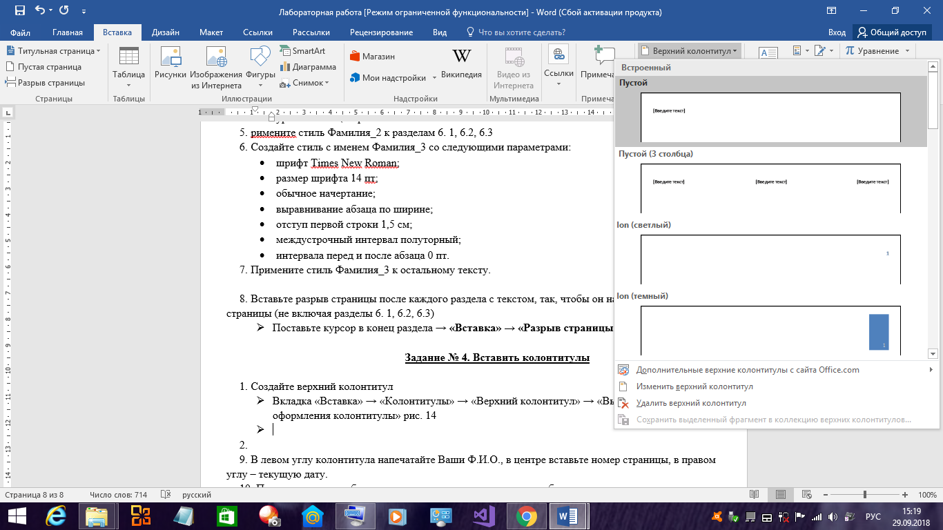Insert a comment with Примечание button
The width and height of the screenshot is (943, 530).
(598, 63)
